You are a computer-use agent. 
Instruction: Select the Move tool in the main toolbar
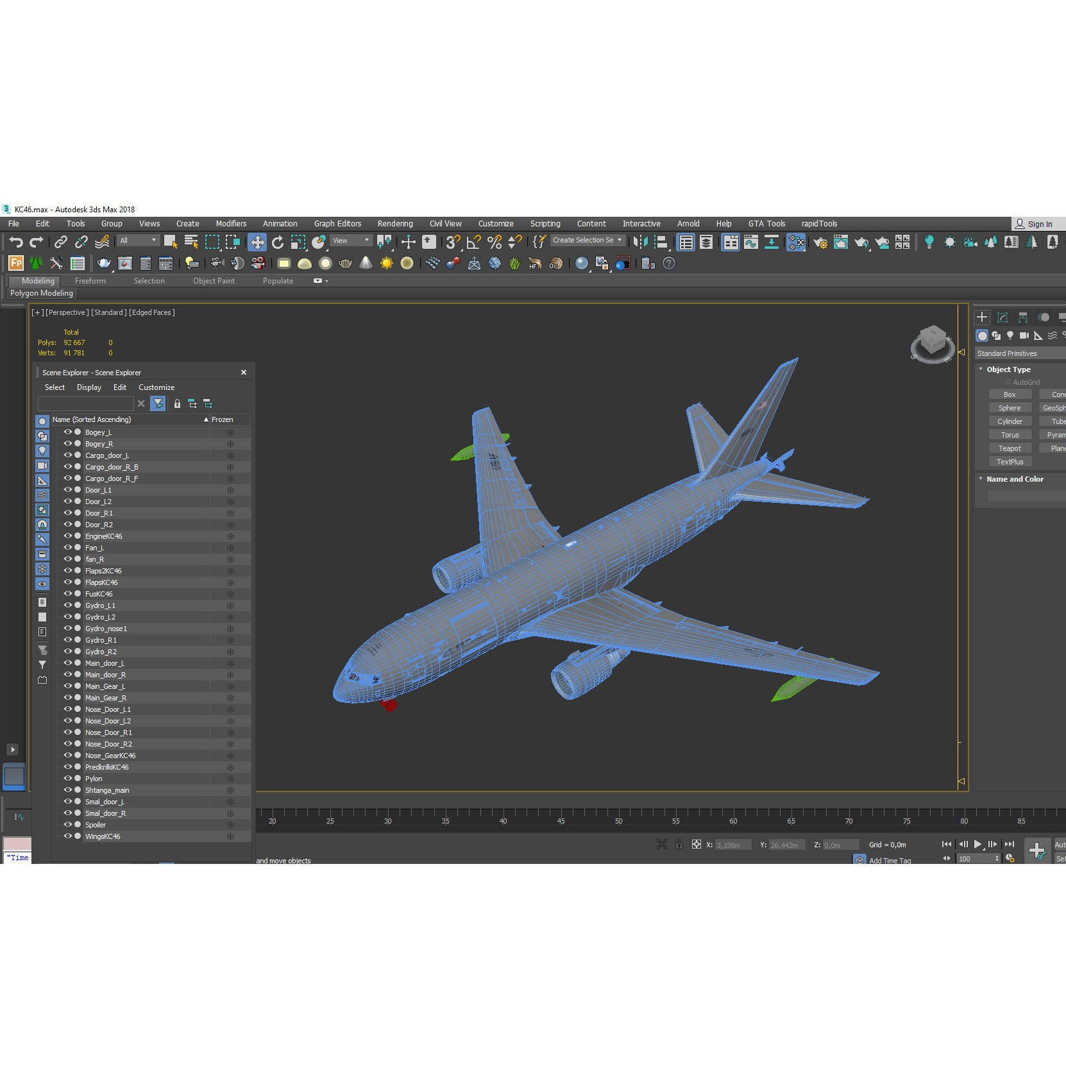pyautogui.click(x=258, y=242)
